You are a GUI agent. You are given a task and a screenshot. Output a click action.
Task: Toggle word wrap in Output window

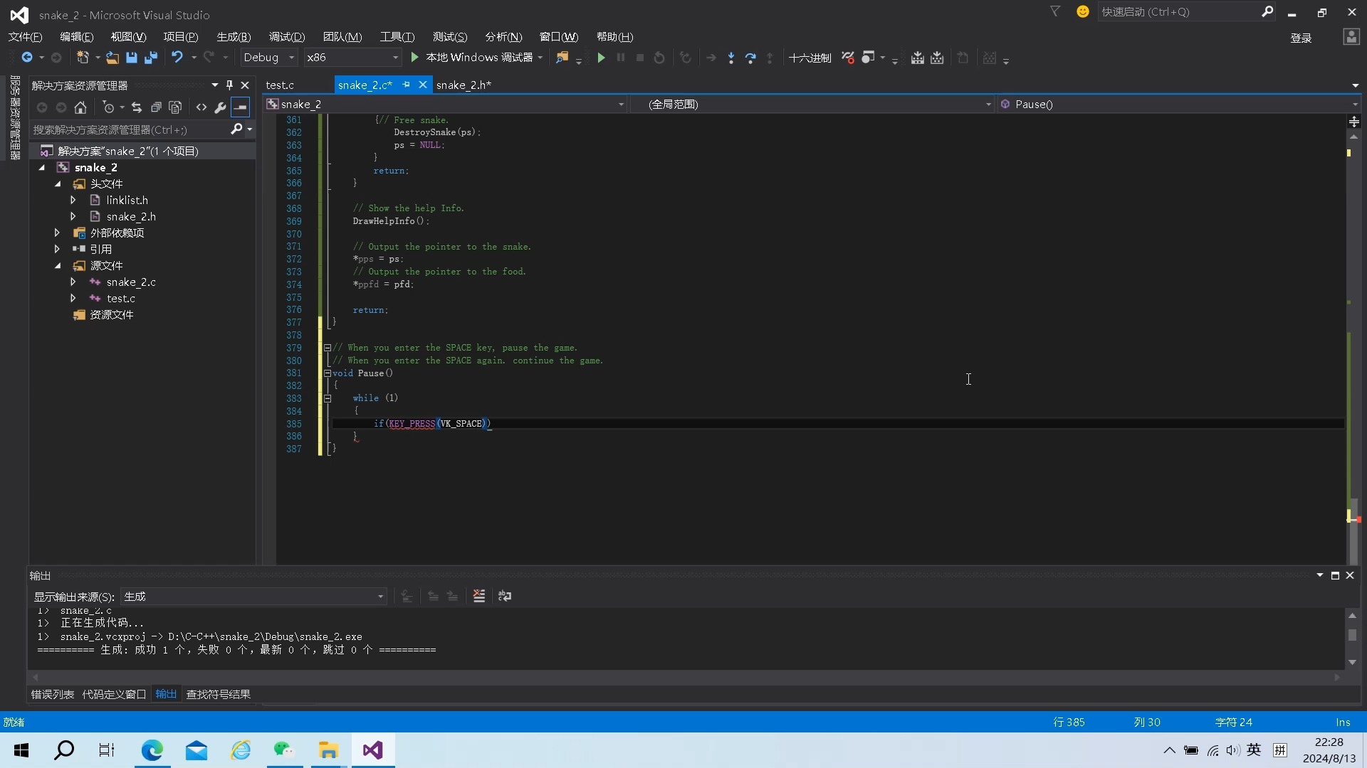pos(505,596)
